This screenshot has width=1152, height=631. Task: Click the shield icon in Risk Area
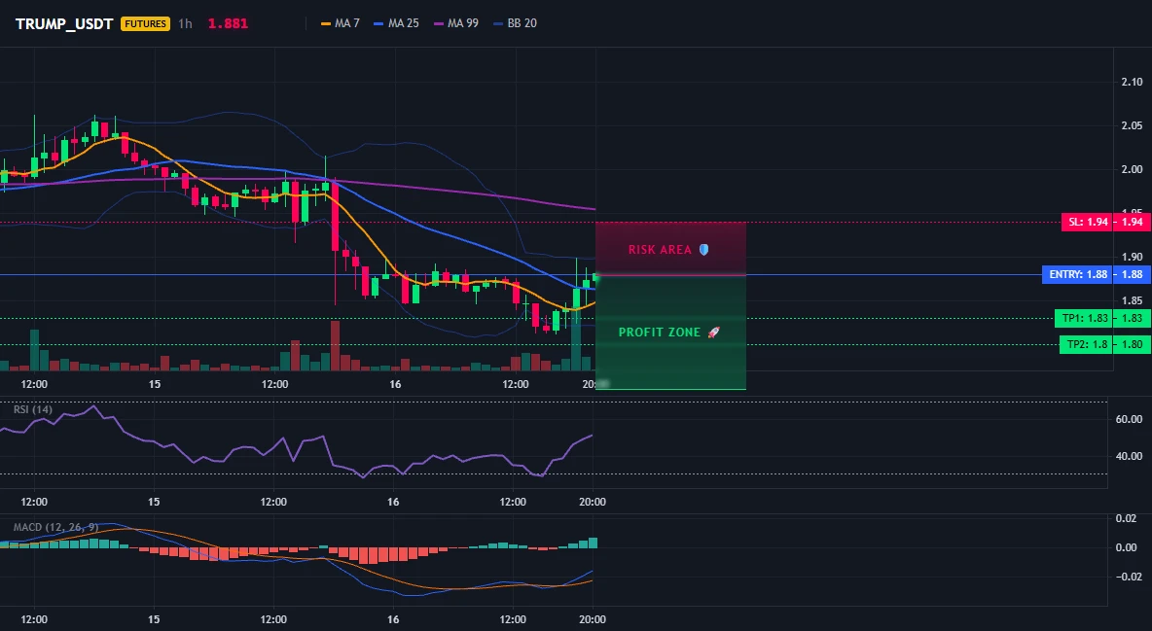(x=703, y=250)
